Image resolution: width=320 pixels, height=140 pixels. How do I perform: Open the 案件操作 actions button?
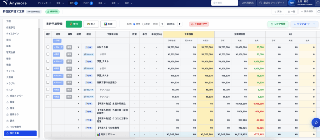[307, 12]
